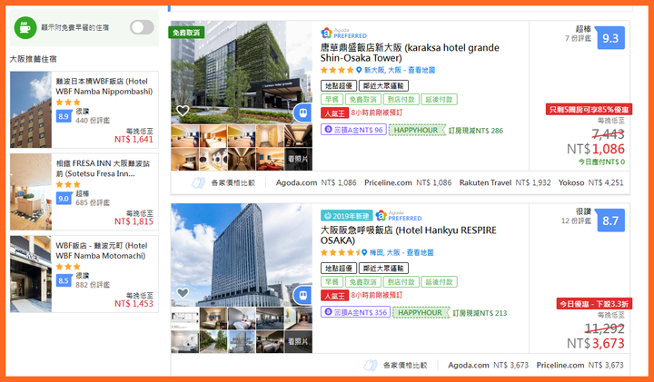Click 今日優惠 - 下殺3.3折 red banner
This screenshot has width=654, height=382.
click(594, 304)
